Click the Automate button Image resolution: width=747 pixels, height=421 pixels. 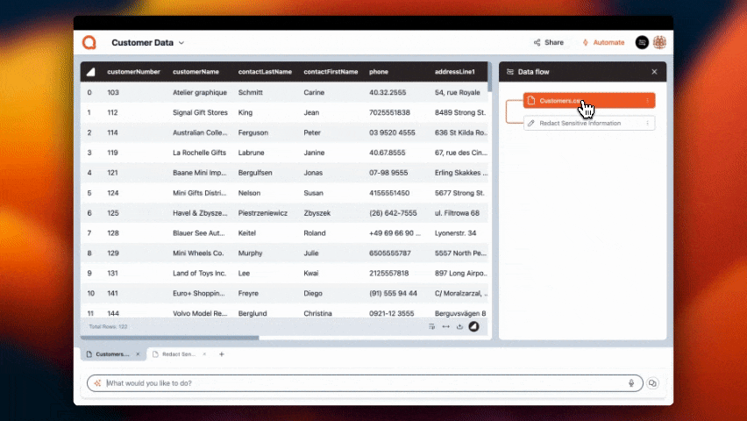pos(603,42)
